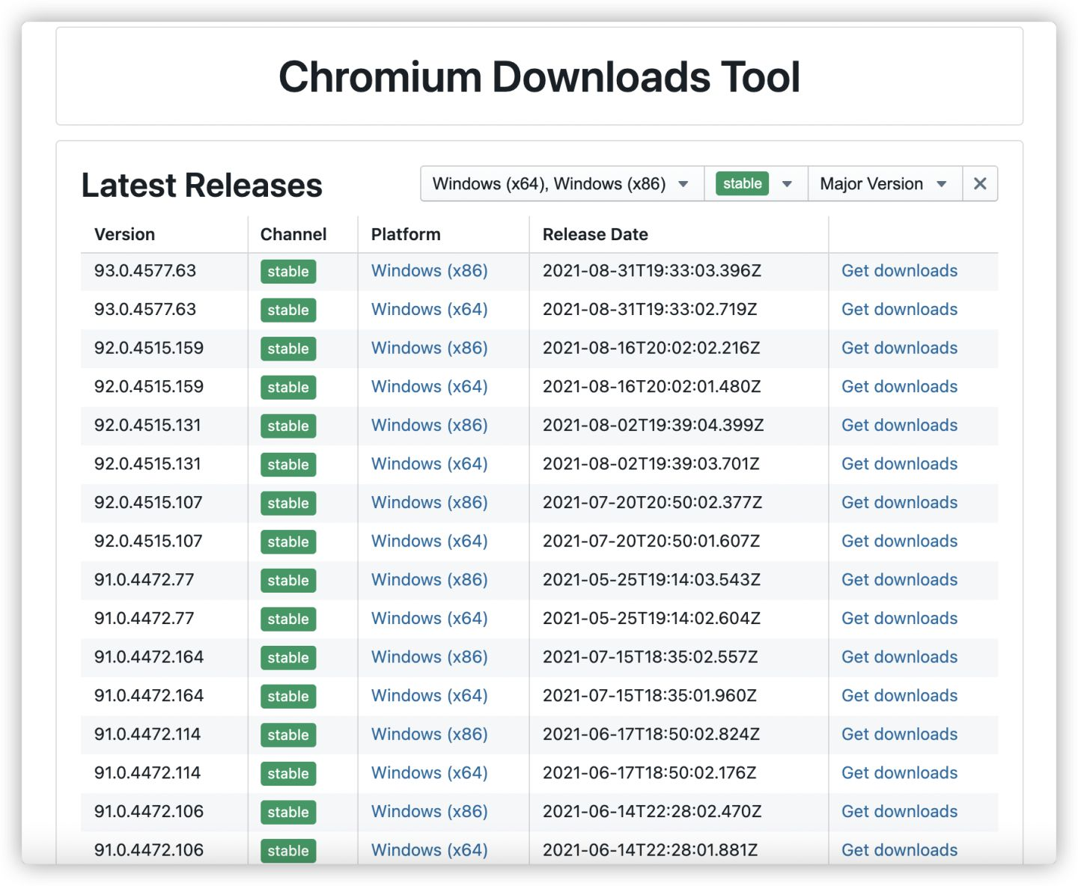Open Get downloads for 91.0.4472.164 Windows (x64)
The image size is (1078, 886).
[899, 696]
